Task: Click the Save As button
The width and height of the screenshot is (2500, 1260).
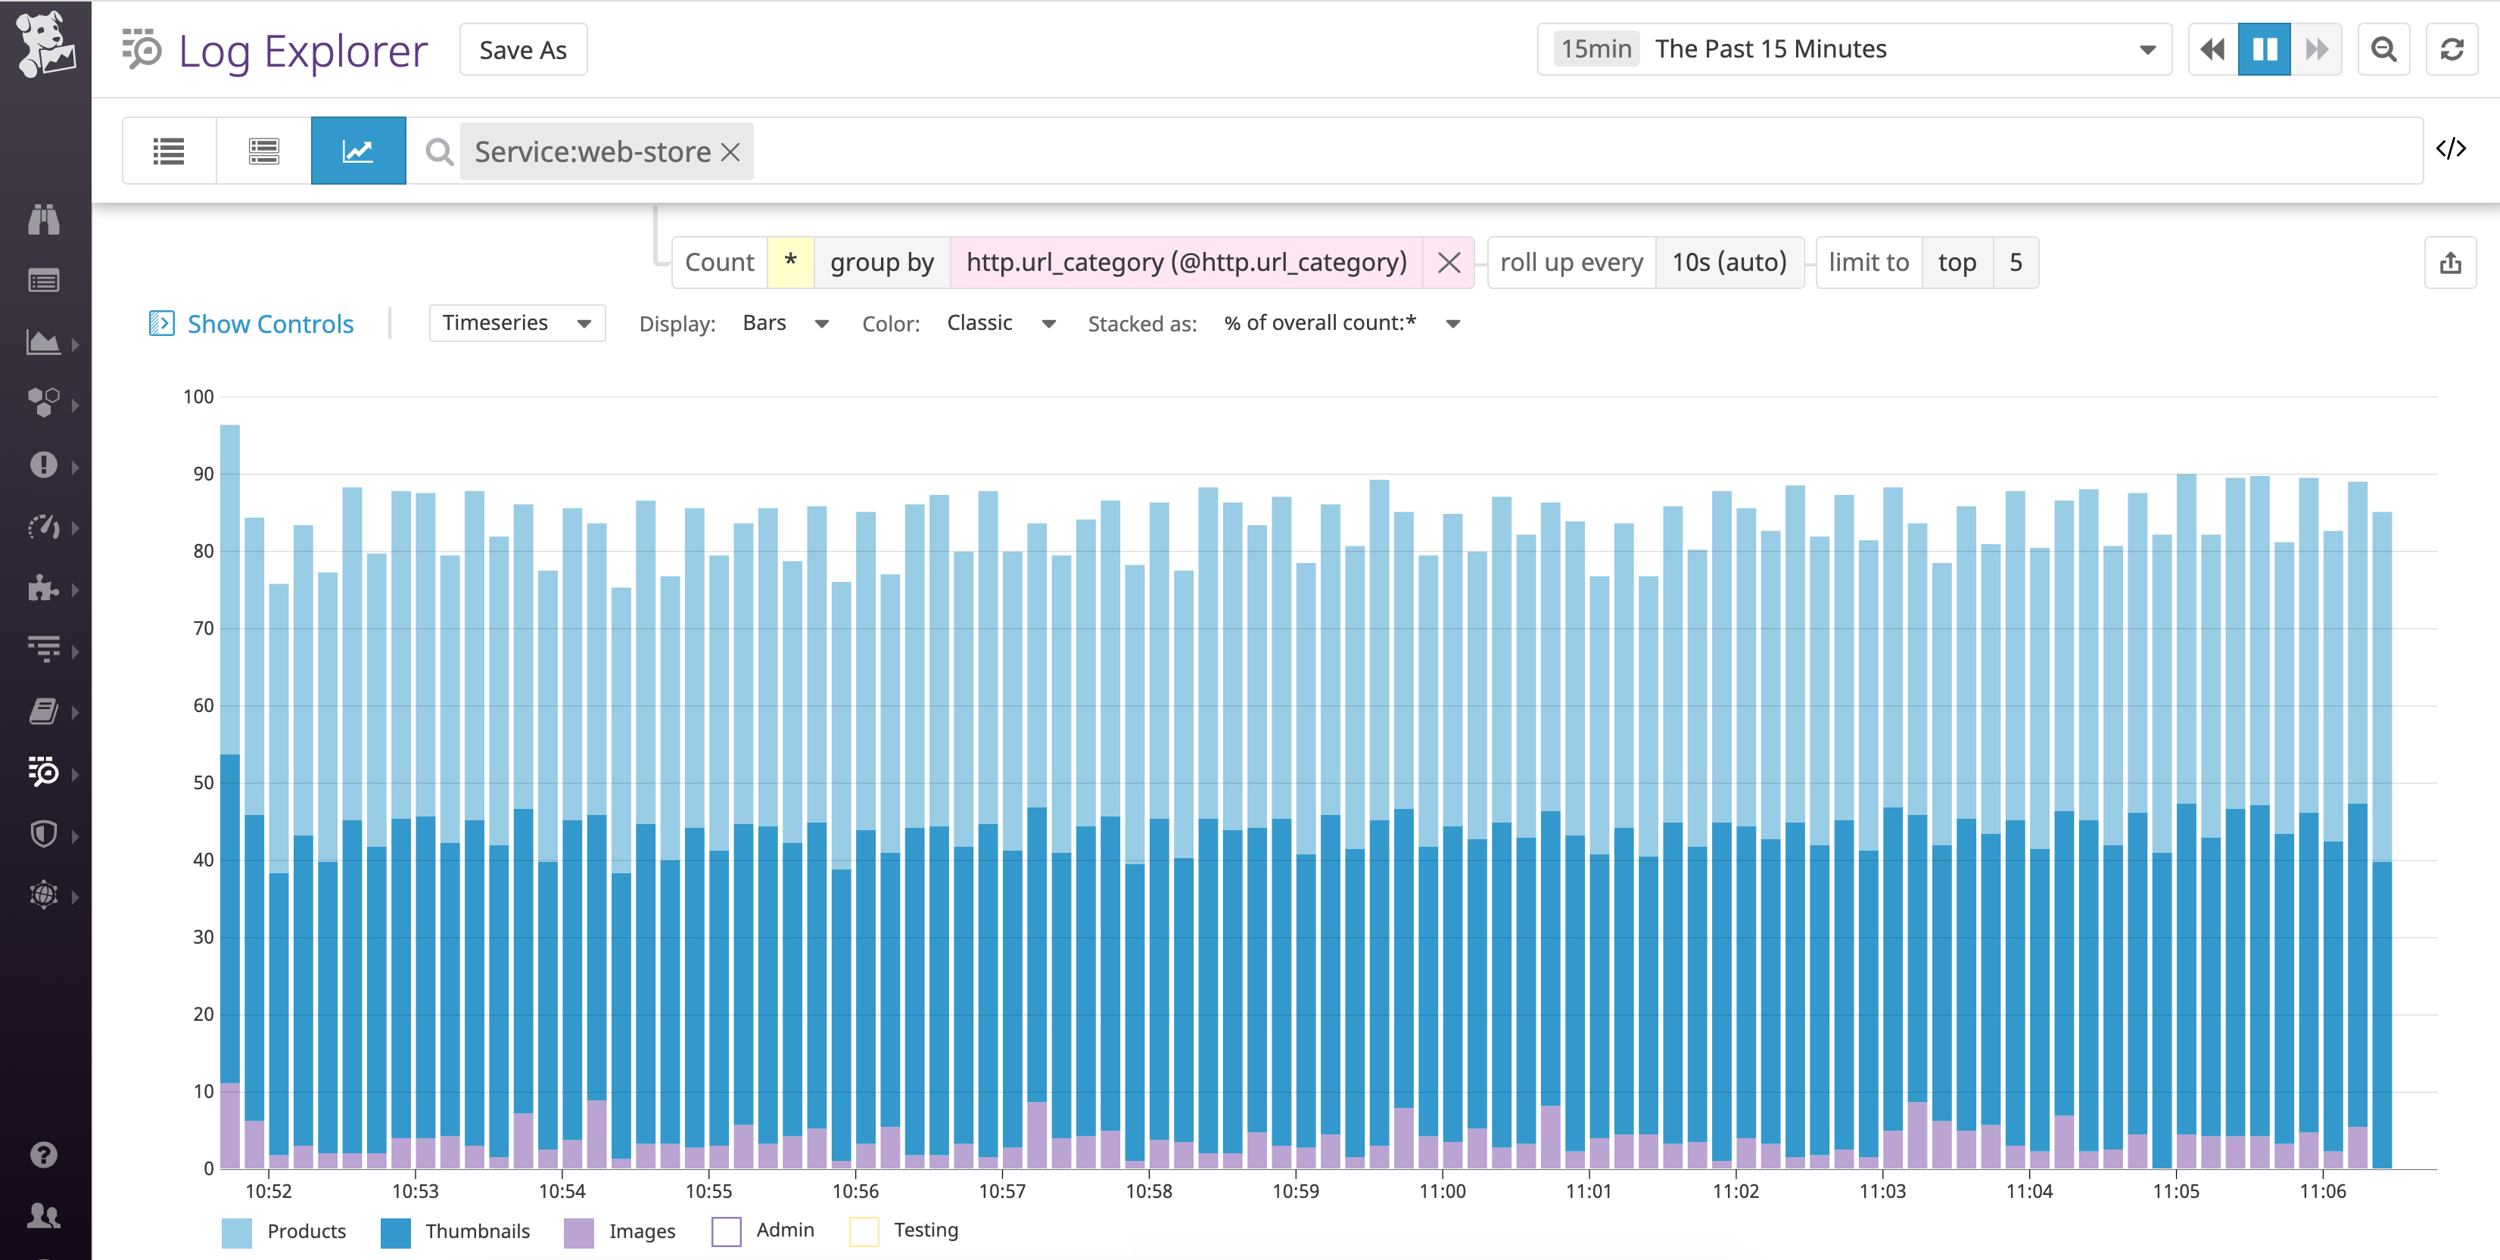Action: [x=522, y=48]
